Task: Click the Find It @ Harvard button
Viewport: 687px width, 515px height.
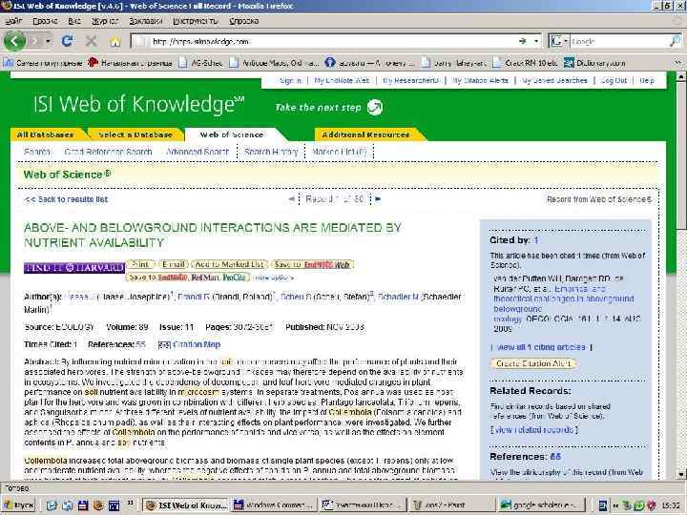Action: [x=74, y=267]
